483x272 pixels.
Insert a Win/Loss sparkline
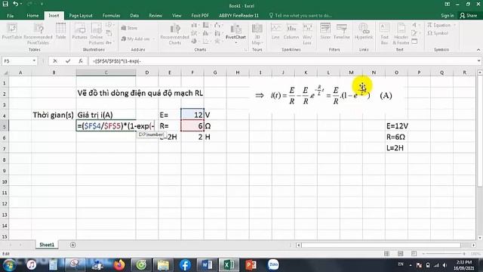coord(307,33)
